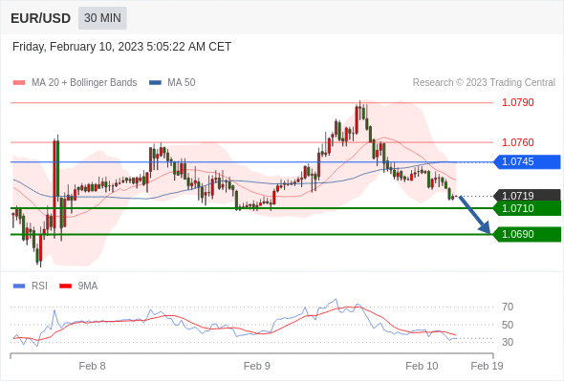Toggle the red 9MA legend entry

click(78, 286)
